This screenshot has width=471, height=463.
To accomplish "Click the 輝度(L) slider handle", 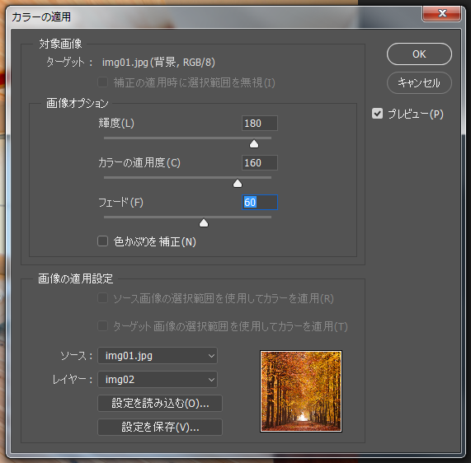I will click(254, 143).
